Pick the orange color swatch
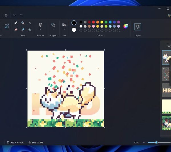The image size is (171, 152). [97, 22]
